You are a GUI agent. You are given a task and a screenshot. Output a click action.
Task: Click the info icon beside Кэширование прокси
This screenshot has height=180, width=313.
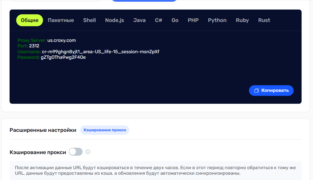tap(88, 152)
